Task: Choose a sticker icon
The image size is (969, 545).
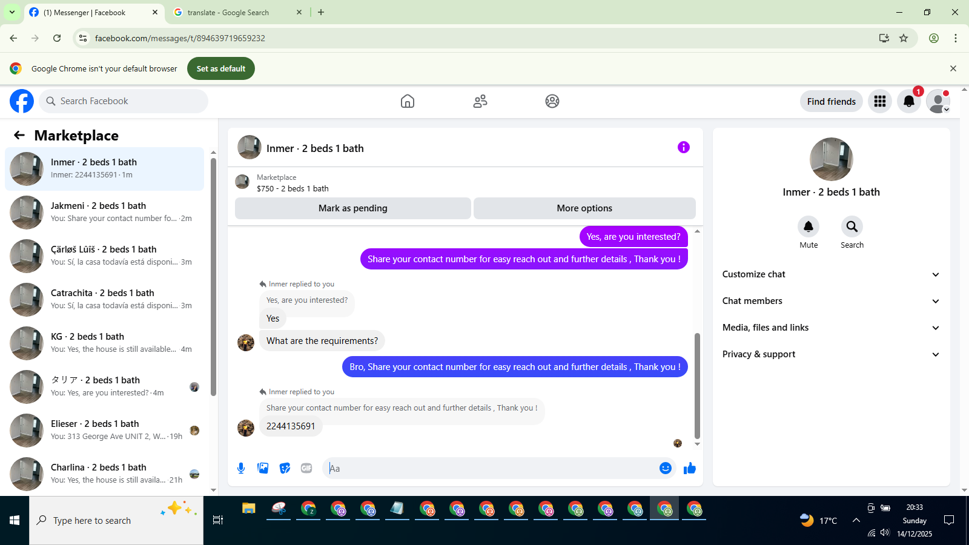Action: tap(285, 468)
